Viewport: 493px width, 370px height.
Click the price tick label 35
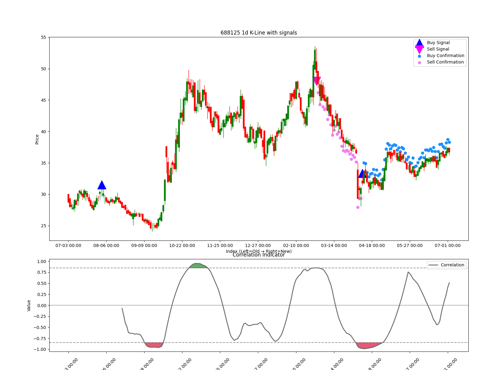coord(43,163)
